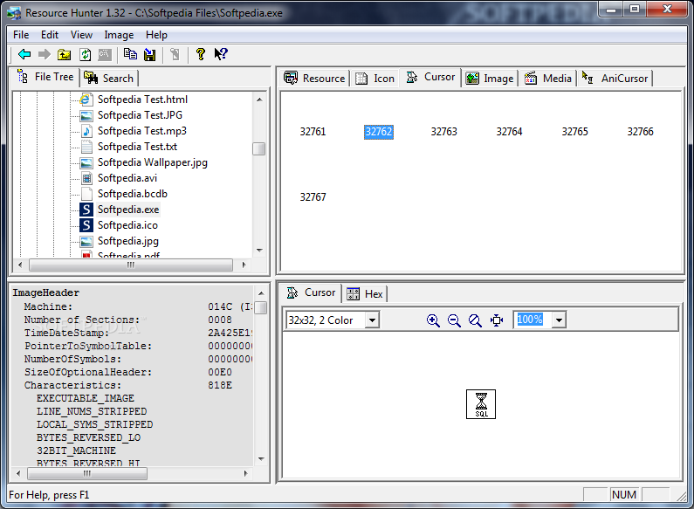Click the 32BIT_MACHINE characteristic line
694x509 pixels.
tap(76, 451)
